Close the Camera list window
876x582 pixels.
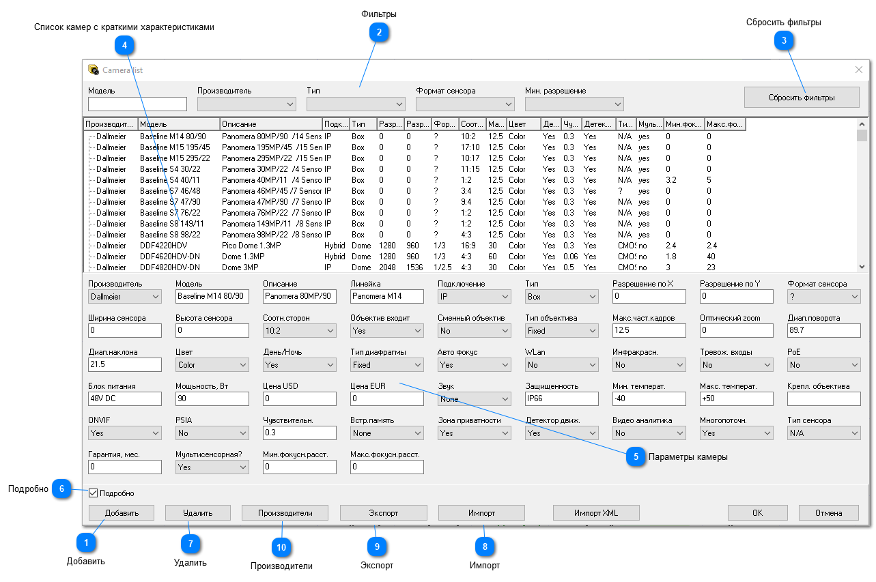pos(859,70)
